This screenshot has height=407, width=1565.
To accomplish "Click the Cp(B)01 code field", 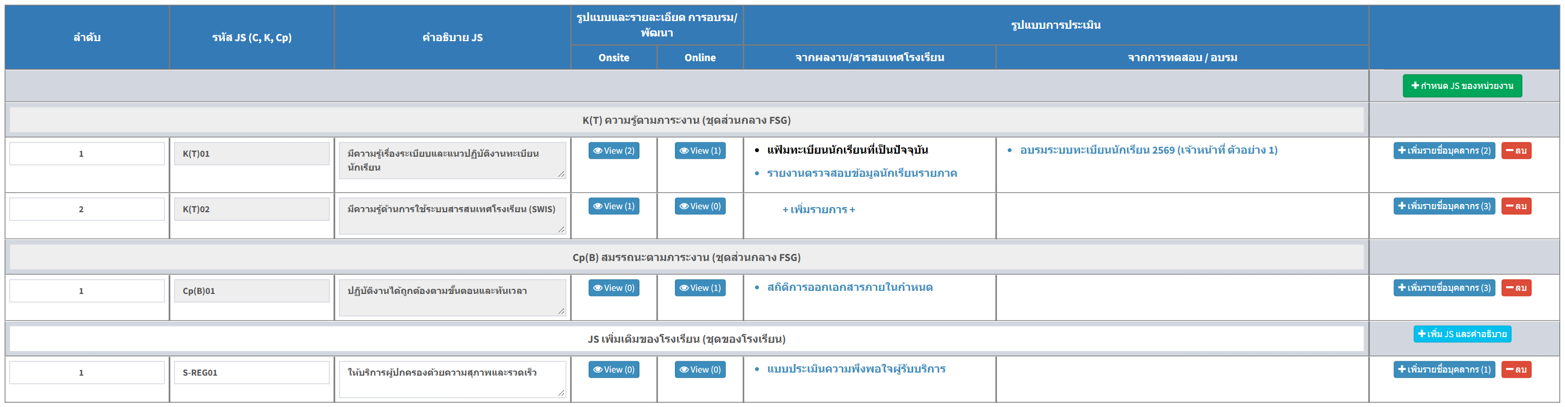I will click(252, 291).
